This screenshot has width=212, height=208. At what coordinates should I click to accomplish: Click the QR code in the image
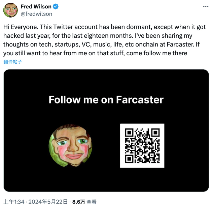(142, 146)
